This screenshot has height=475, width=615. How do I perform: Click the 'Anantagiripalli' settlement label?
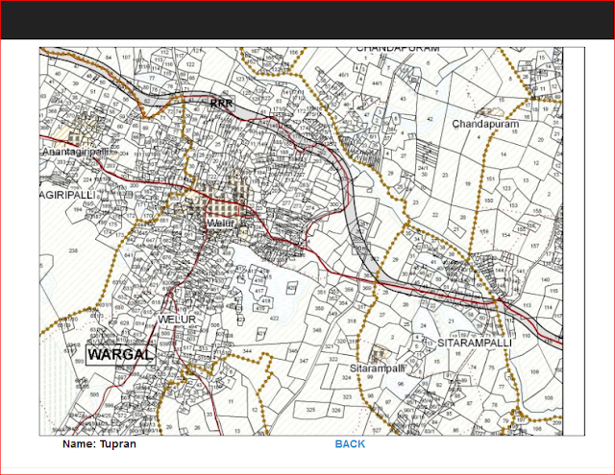pos(75,152)
